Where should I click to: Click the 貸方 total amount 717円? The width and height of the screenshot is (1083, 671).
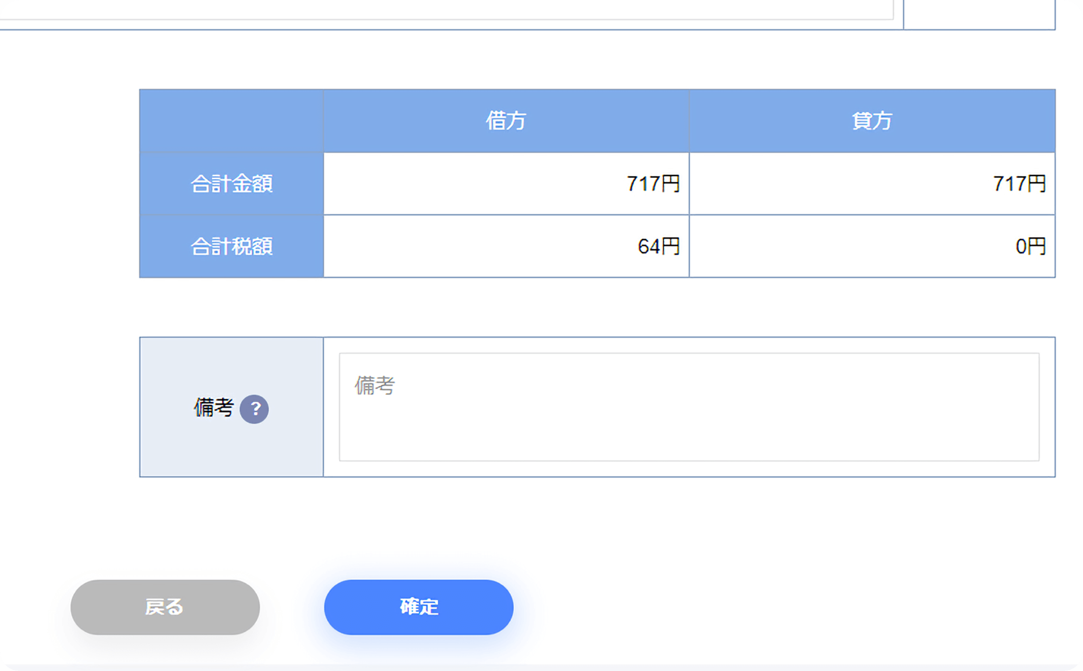[1019, 184]
